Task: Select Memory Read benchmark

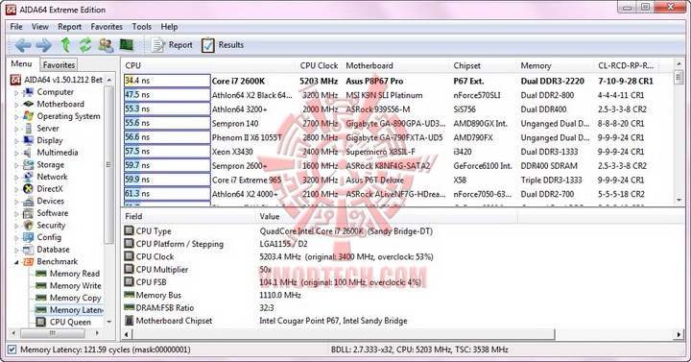Action: pyautogui.click(x=75, y=274)
